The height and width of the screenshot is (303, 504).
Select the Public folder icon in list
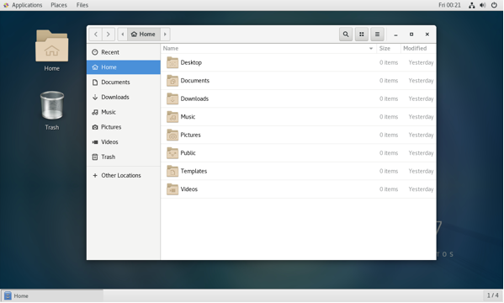point(172,153)
